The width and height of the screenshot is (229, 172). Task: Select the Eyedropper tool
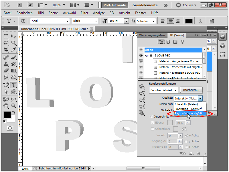(x=13, y=50)
